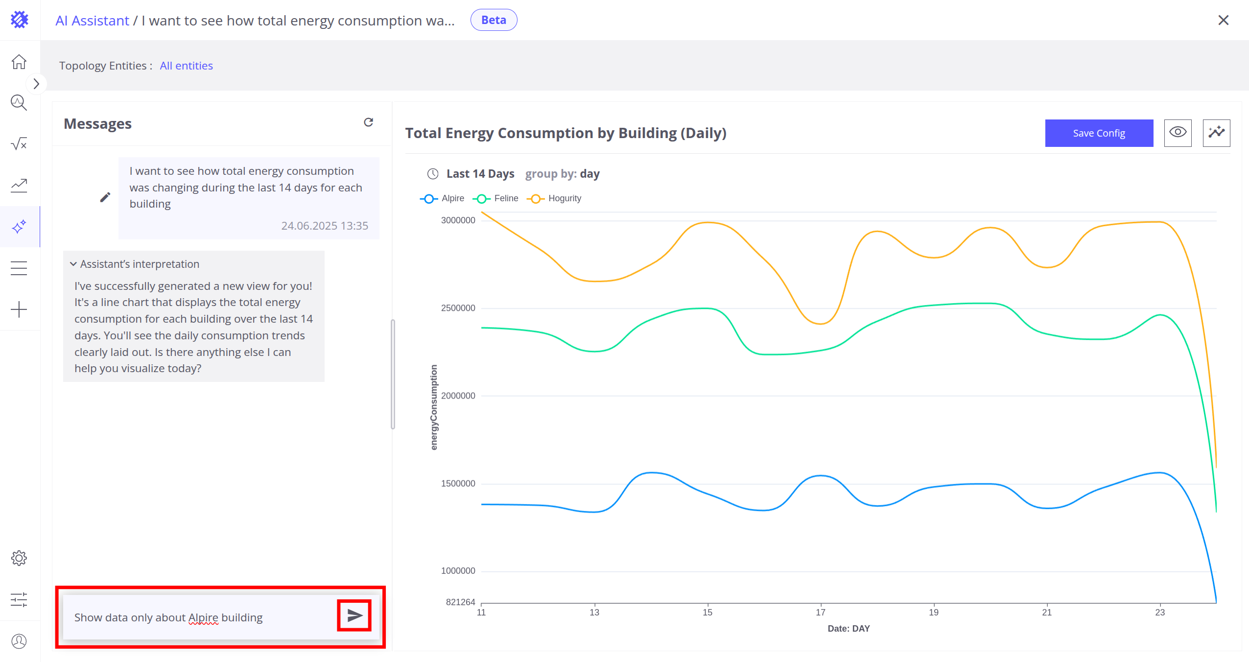Open the formula square-root icon
Screen dimensions: 1249x662
point(19,144)
